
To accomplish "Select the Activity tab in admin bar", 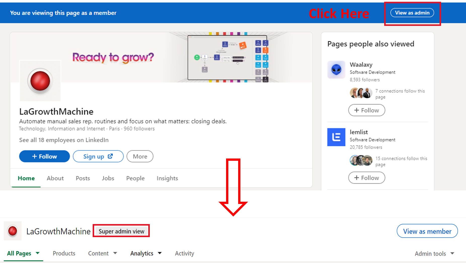I will point(184,253).
